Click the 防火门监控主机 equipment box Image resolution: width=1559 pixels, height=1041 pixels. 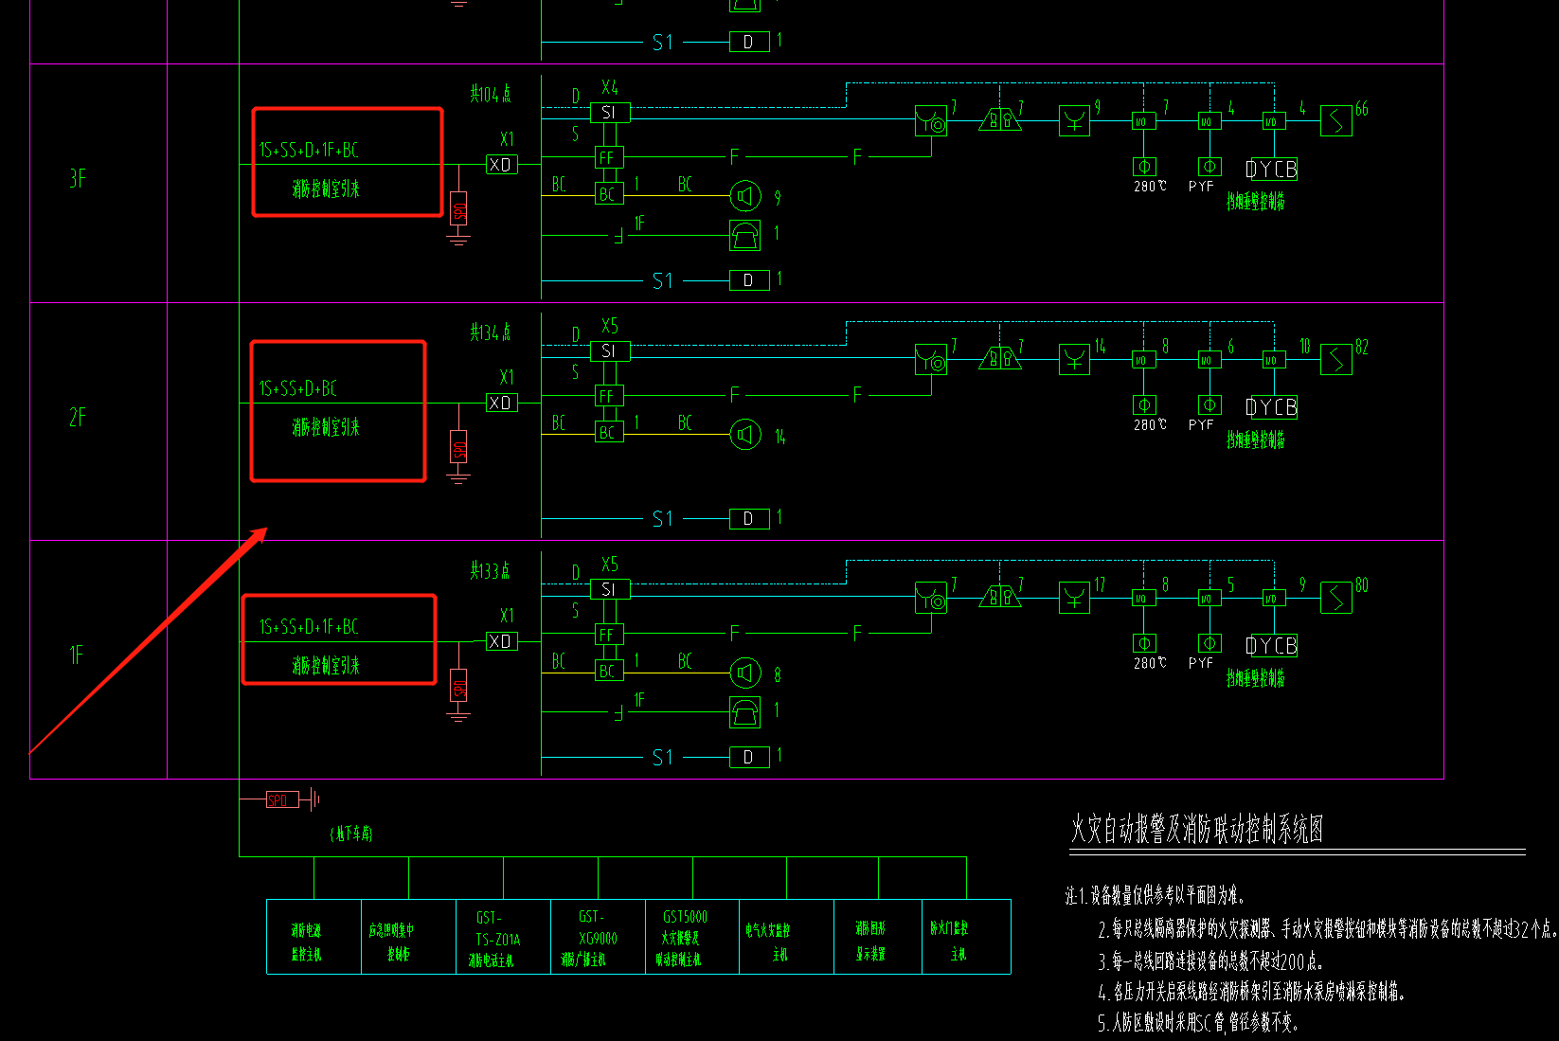point(966,937)
